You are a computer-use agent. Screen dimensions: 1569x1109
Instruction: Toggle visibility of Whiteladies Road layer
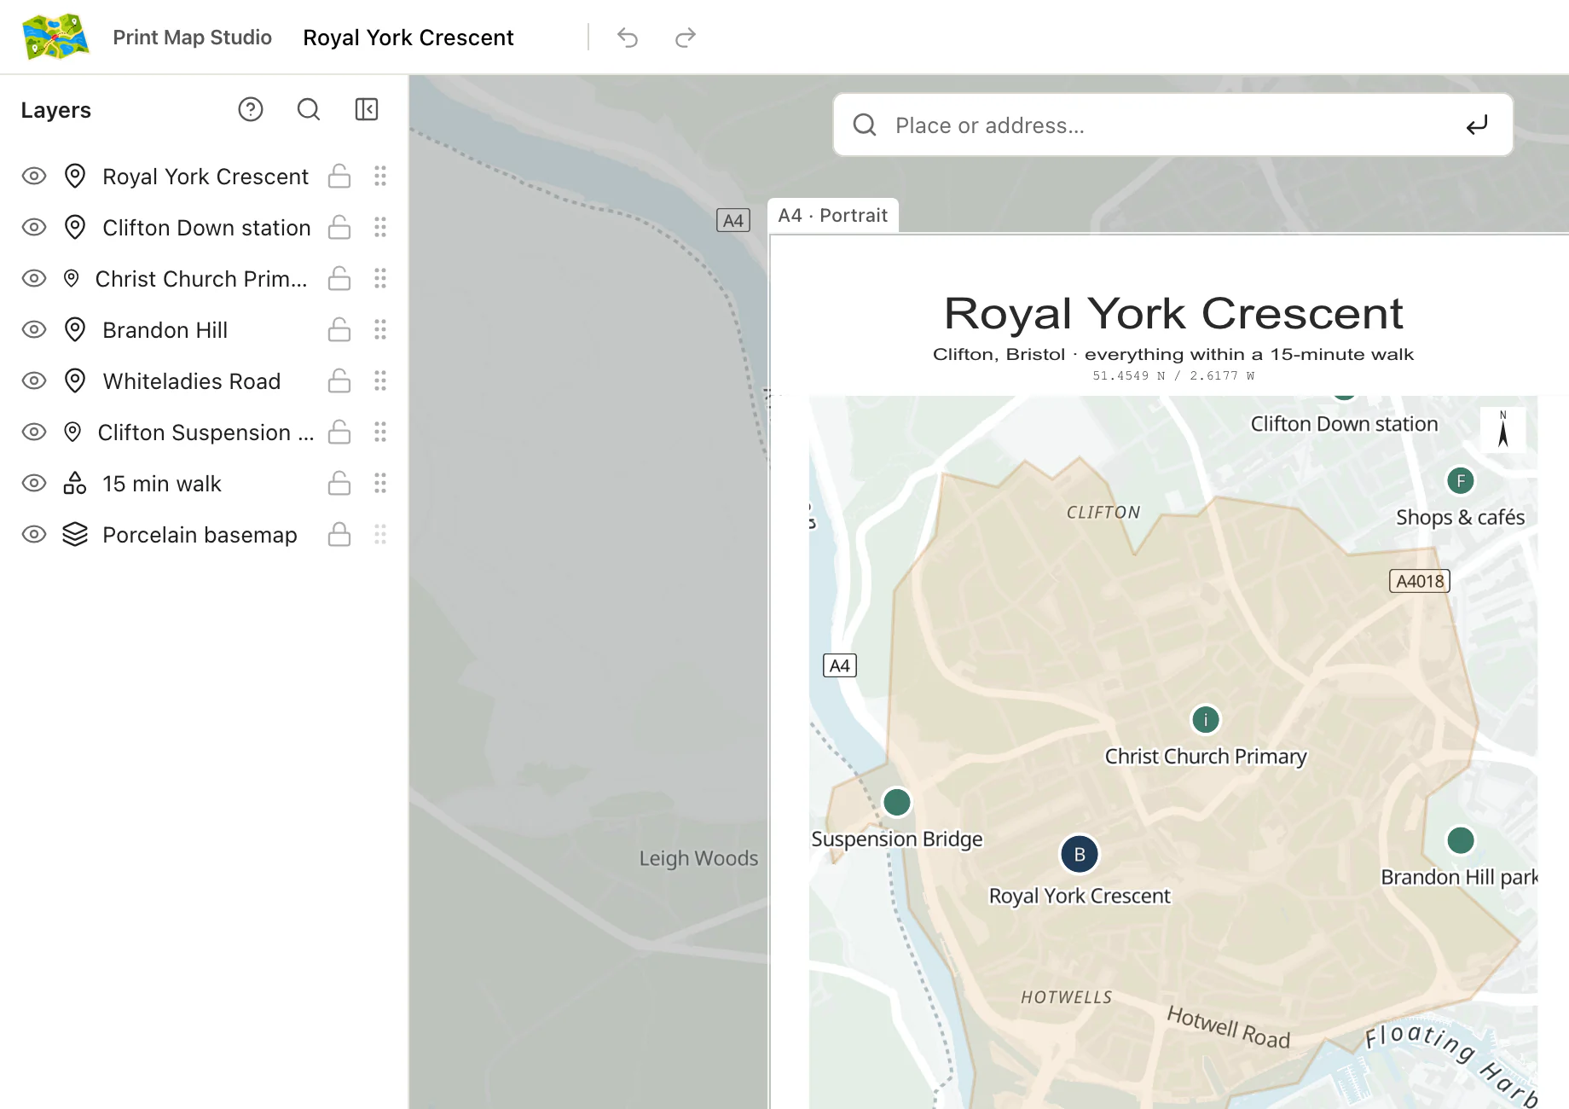[34, 381]
